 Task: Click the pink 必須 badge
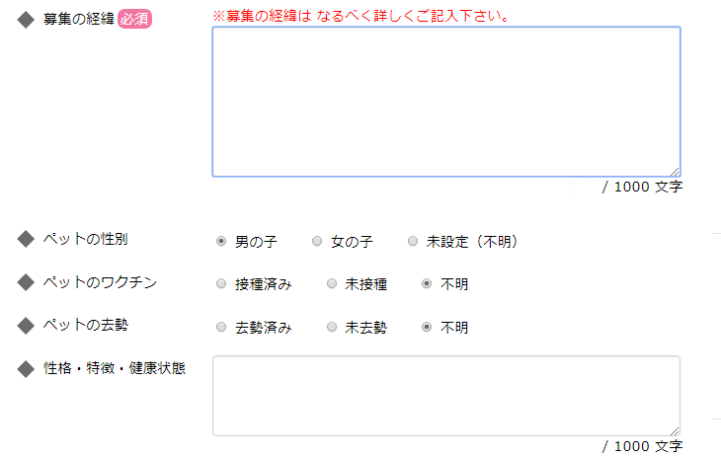click(134, 20)
